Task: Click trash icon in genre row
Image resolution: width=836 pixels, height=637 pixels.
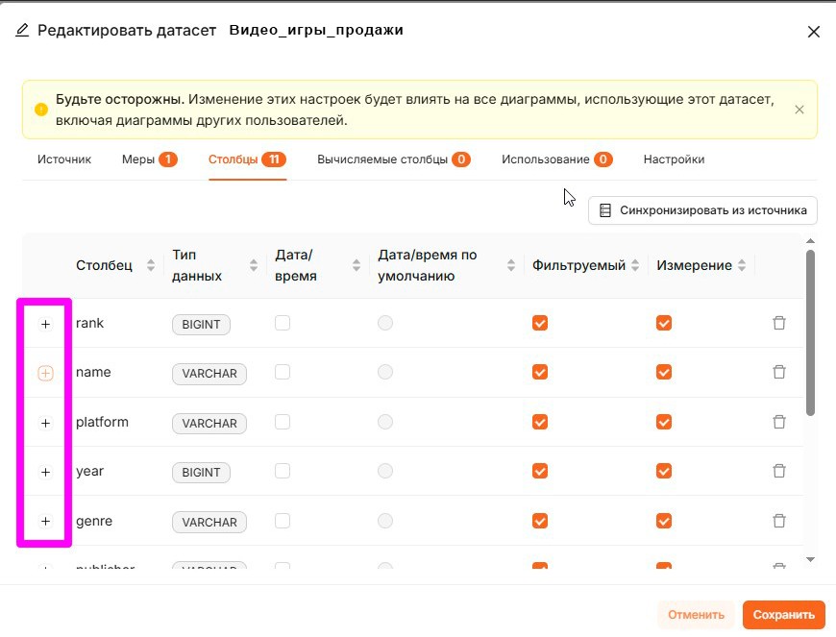Action: click(x=779, y=522)
